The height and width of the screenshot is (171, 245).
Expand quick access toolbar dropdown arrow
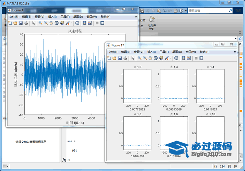coord(186,11)
